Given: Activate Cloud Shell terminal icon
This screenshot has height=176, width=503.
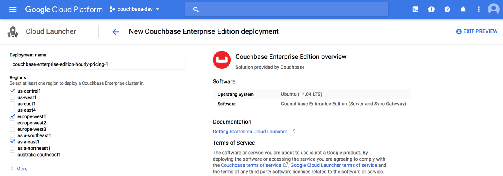Looking at the screenshot, I should tap(415, 9).
